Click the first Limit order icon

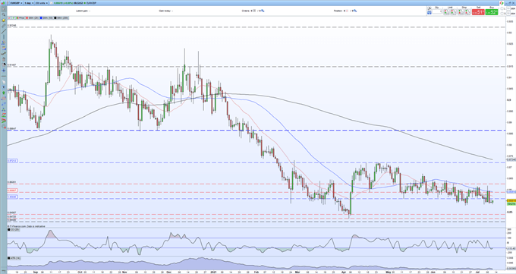tap(446, 12)
